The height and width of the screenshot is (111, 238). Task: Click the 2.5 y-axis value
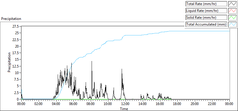pyautogui.click(x=16, y=93)
